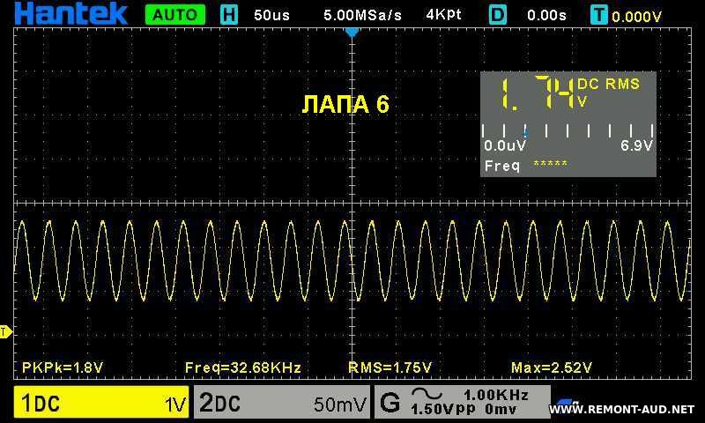Click the 4Kpt memory depth value

pyautogui.click(x=443, y=15)
